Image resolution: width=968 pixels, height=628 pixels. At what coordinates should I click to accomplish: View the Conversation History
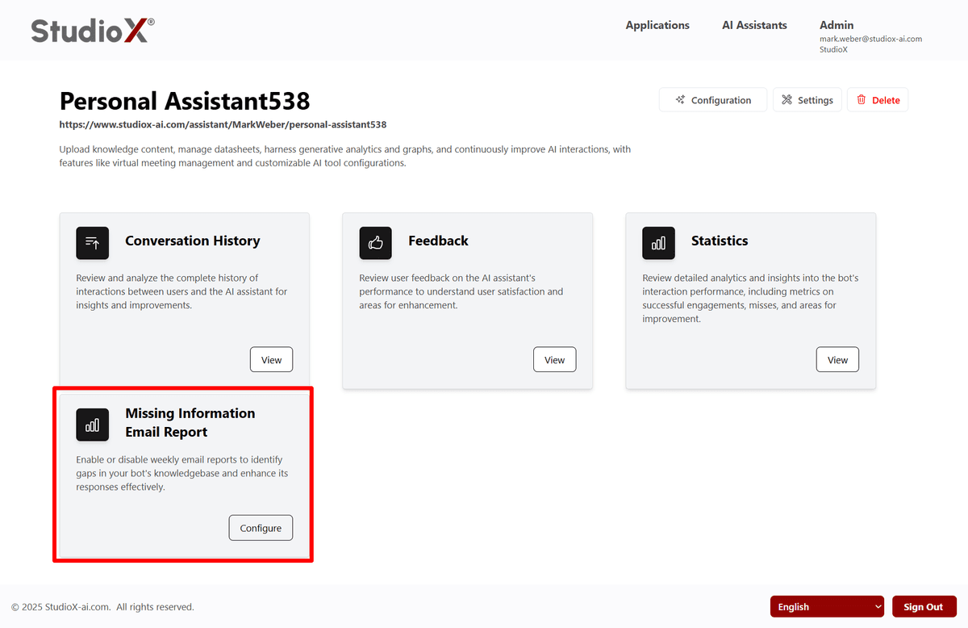click(x=271, y=360)
